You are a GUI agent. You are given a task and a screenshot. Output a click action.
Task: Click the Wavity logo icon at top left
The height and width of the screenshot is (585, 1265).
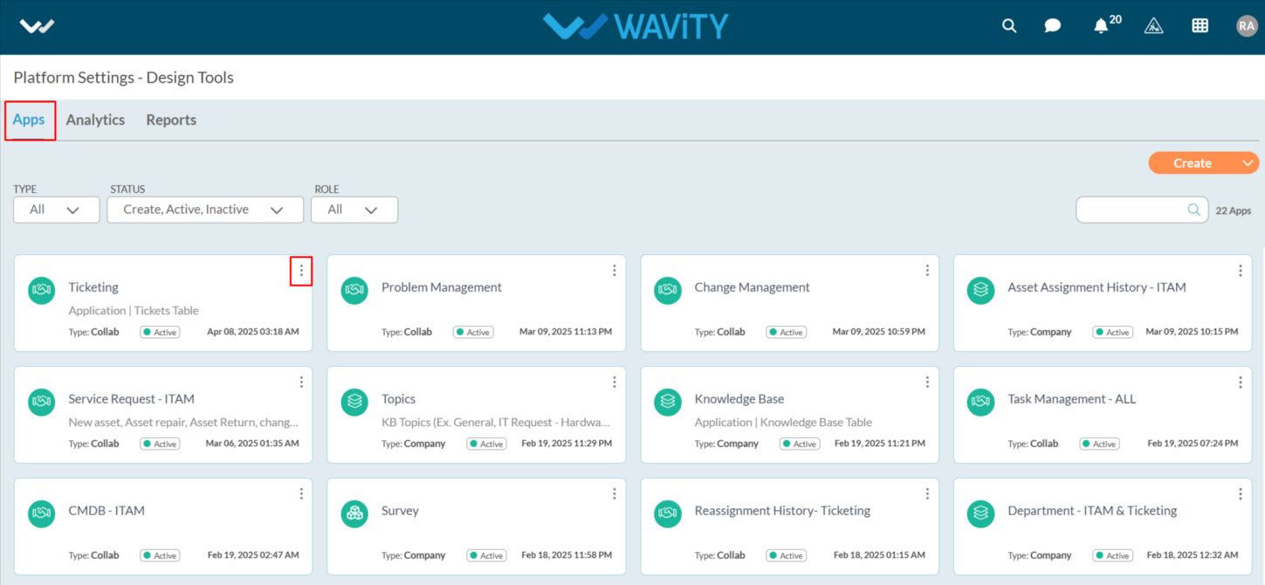click(37, 26)
